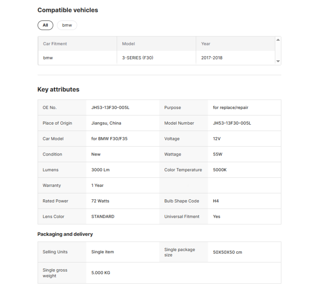Click the scroll up arrow in vehicle table
Viewport: 322px width, 289px height.
[278, 40]
